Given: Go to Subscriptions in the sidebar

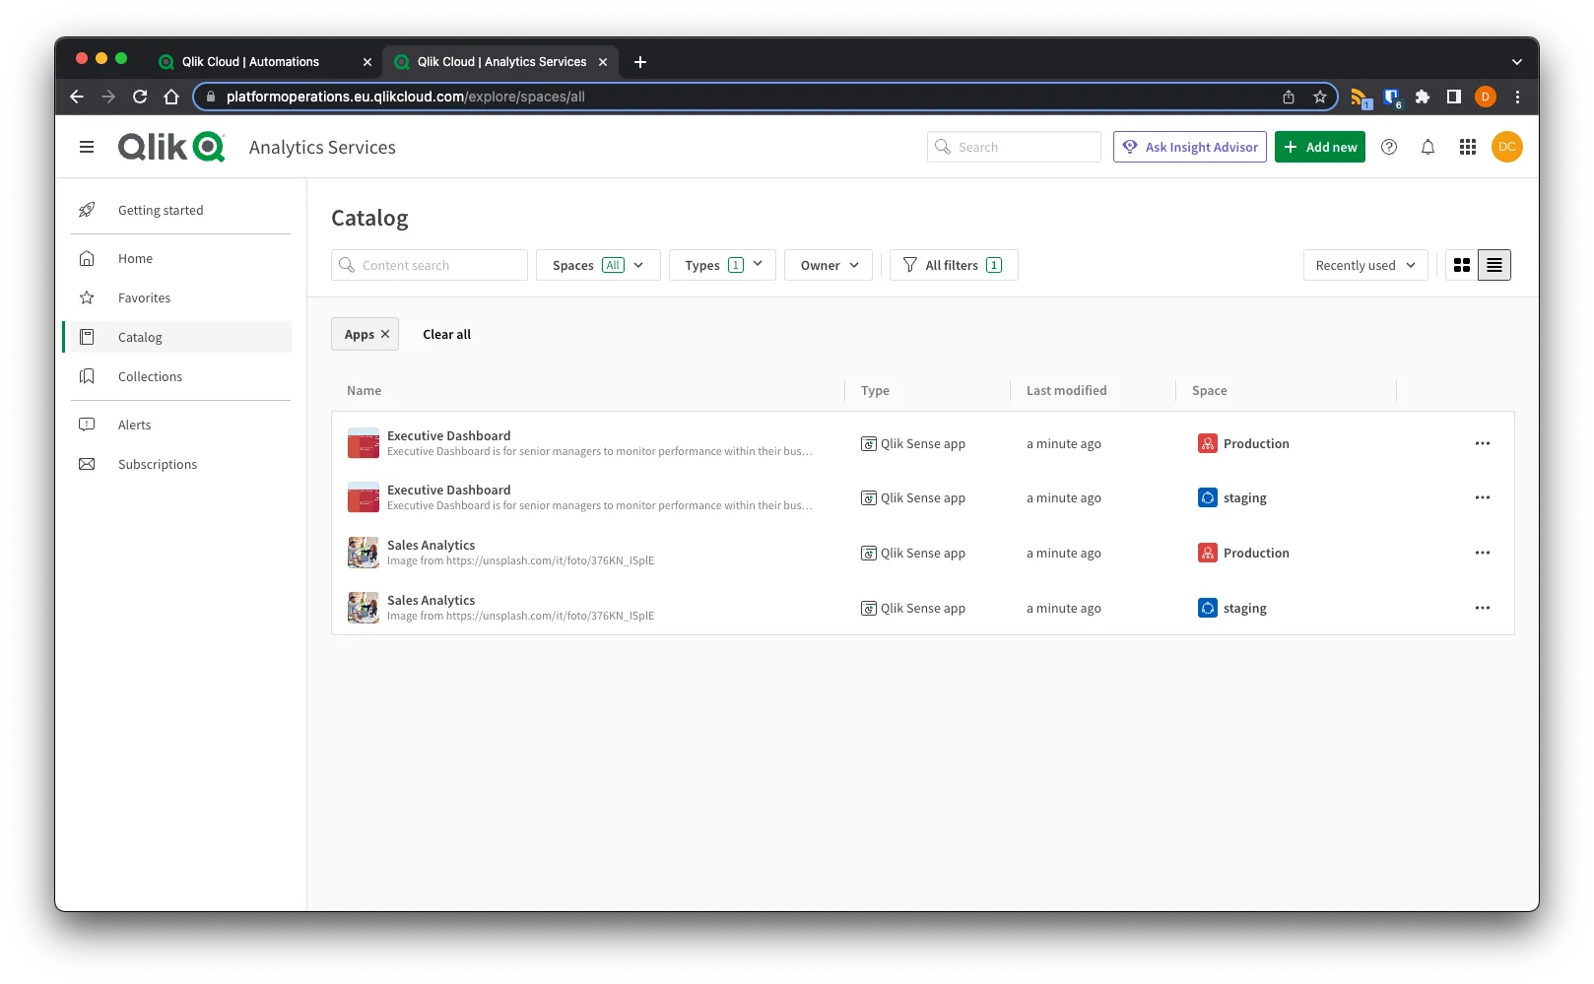Looking at the screenshot, I should pyautogui.click(x=157, y=463).
